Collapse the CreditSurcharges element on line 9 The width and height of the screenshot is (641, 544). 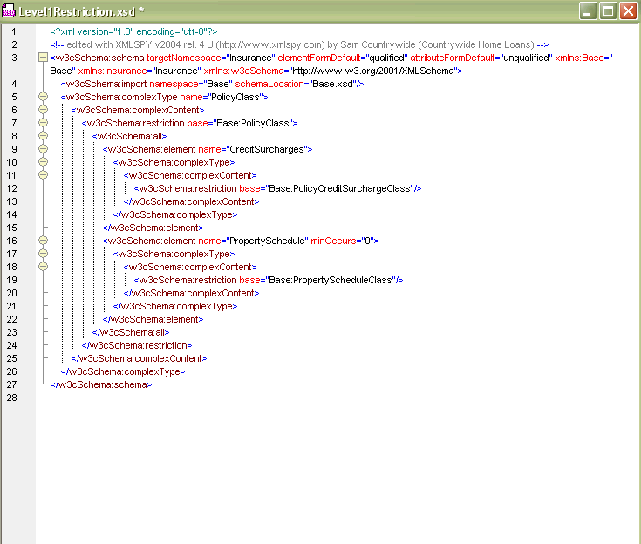[x=43, y=149]
